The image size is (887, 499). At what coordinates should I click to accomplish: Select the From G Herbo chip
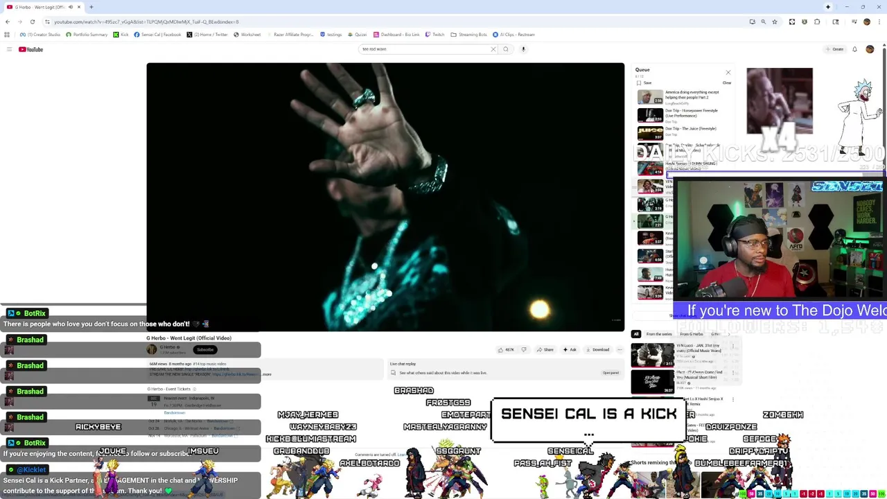691,334
